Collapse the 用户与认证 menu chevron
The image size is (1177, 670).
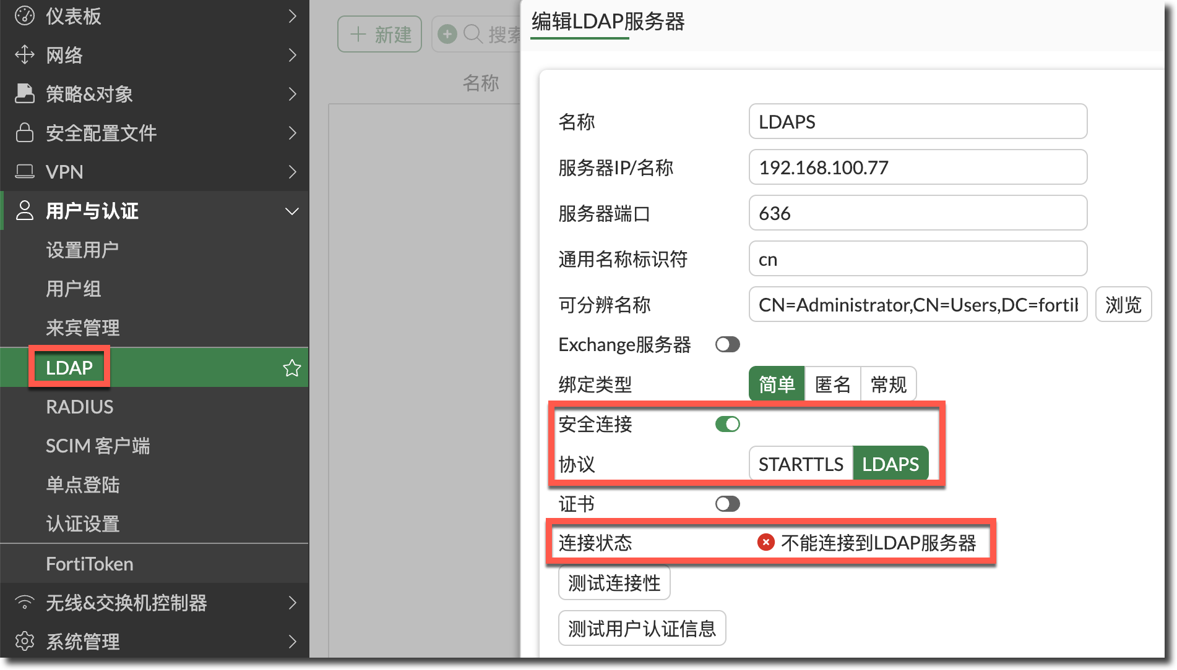pos(291,211)
